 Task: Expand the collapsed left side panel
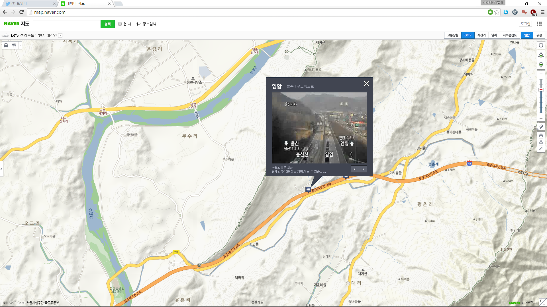(x=1, y=169)
